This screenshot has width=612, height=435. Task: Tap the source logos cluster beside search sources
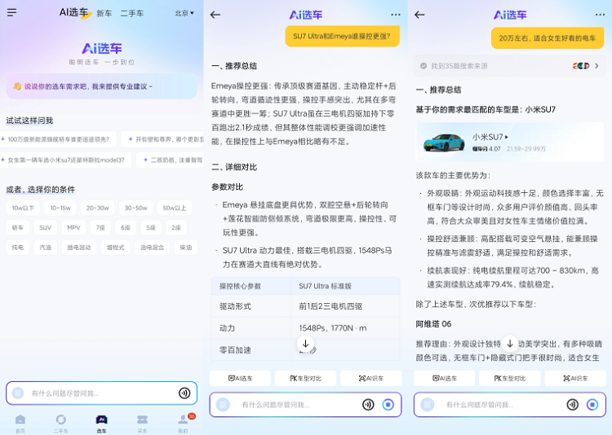581,66
